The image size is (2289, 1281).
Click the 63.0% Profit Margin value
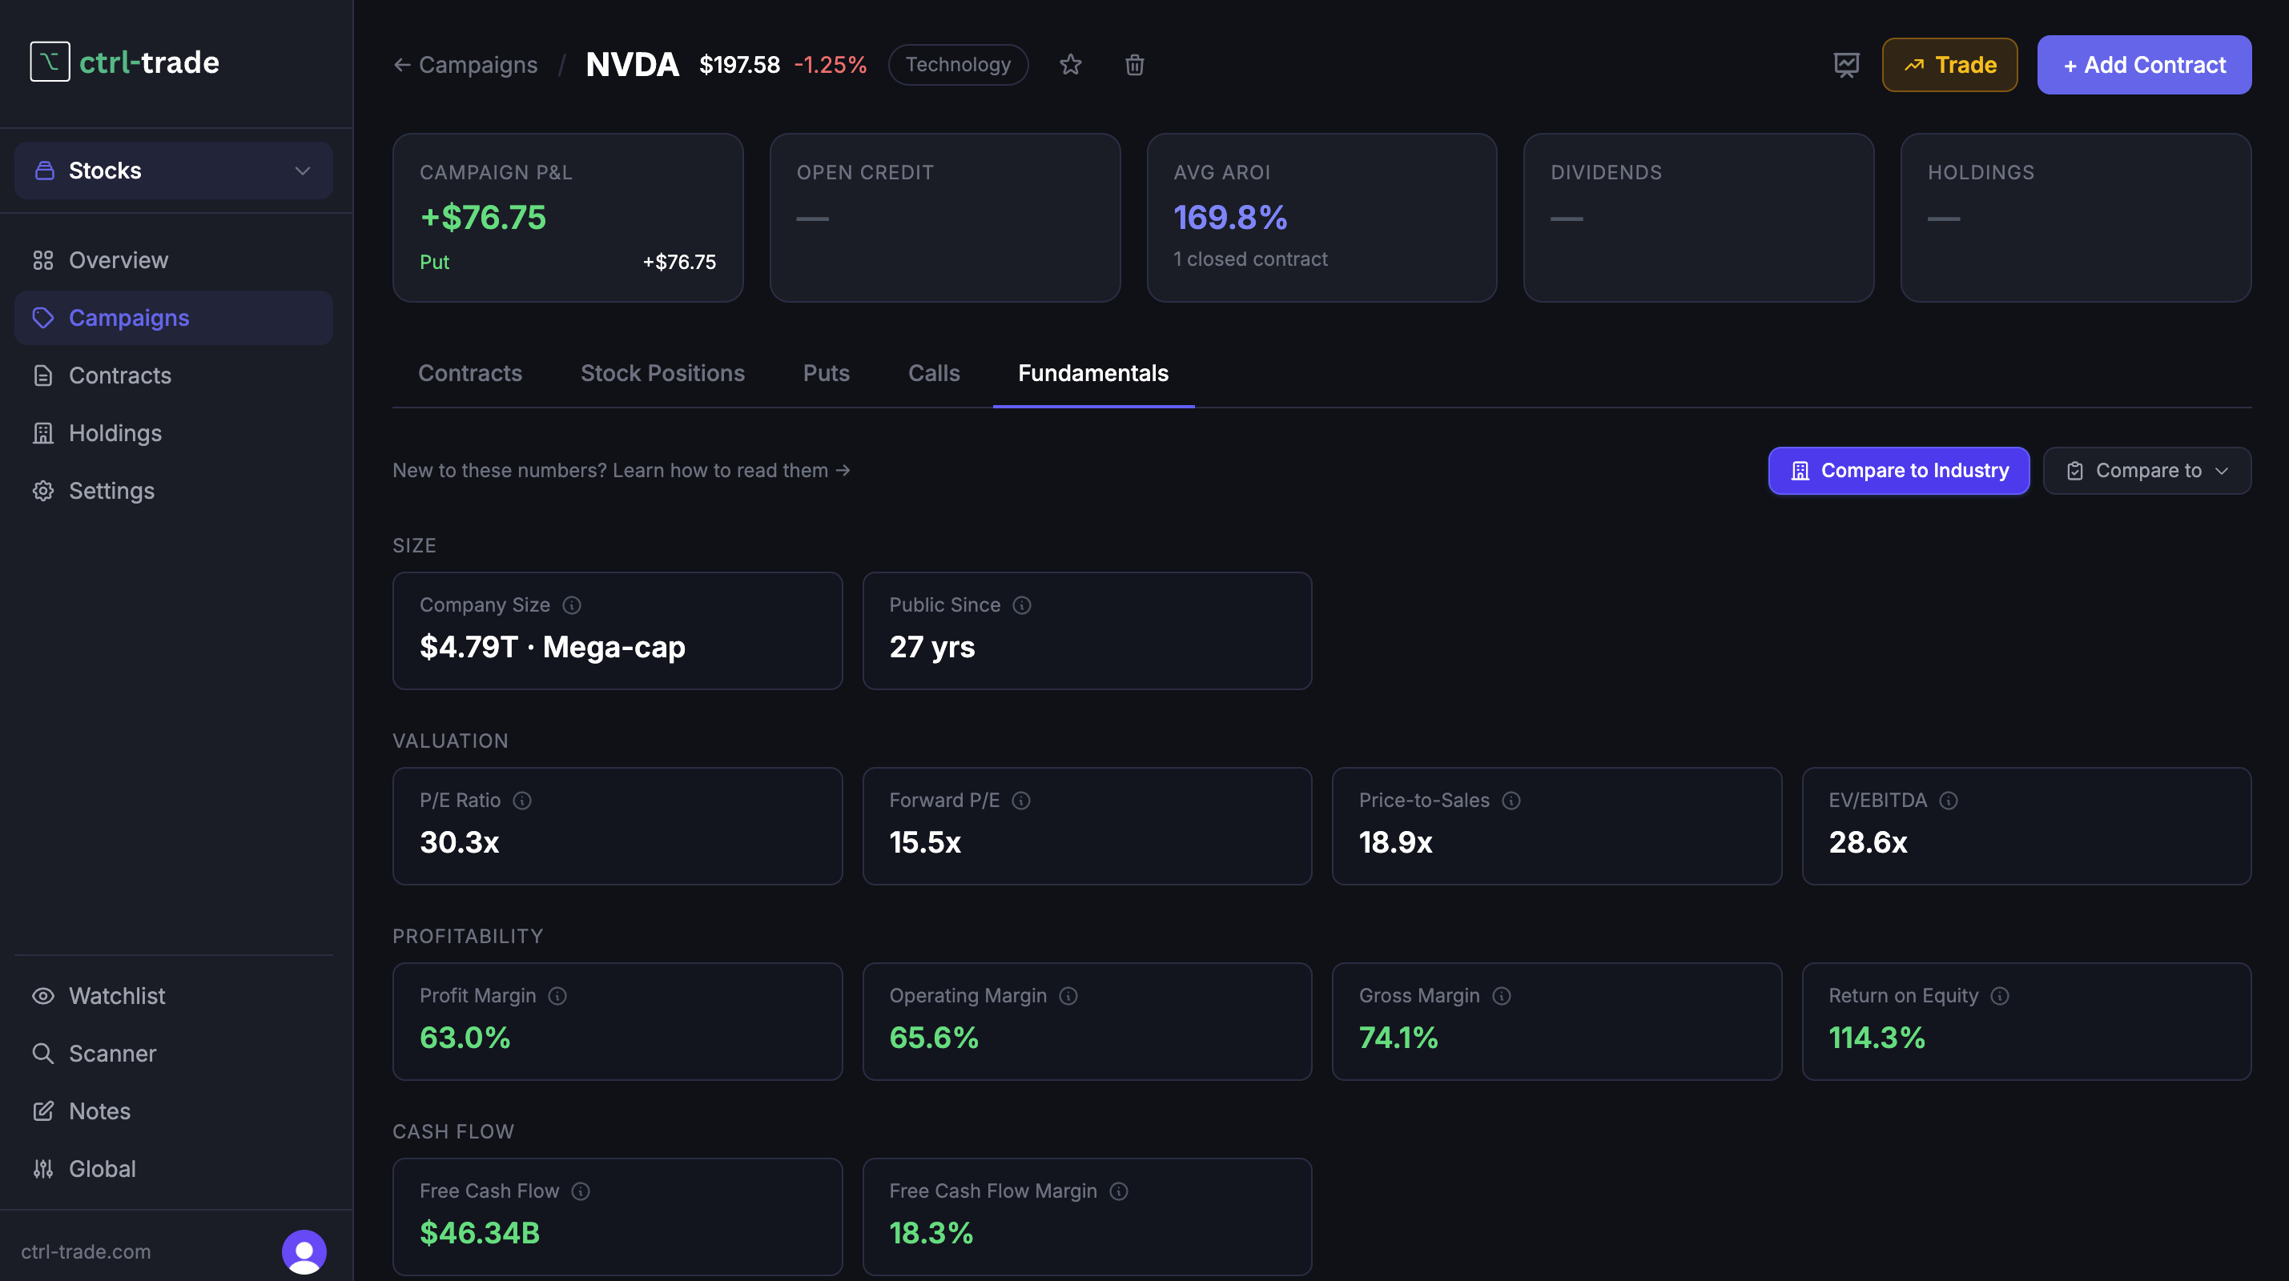(465, 1038)
